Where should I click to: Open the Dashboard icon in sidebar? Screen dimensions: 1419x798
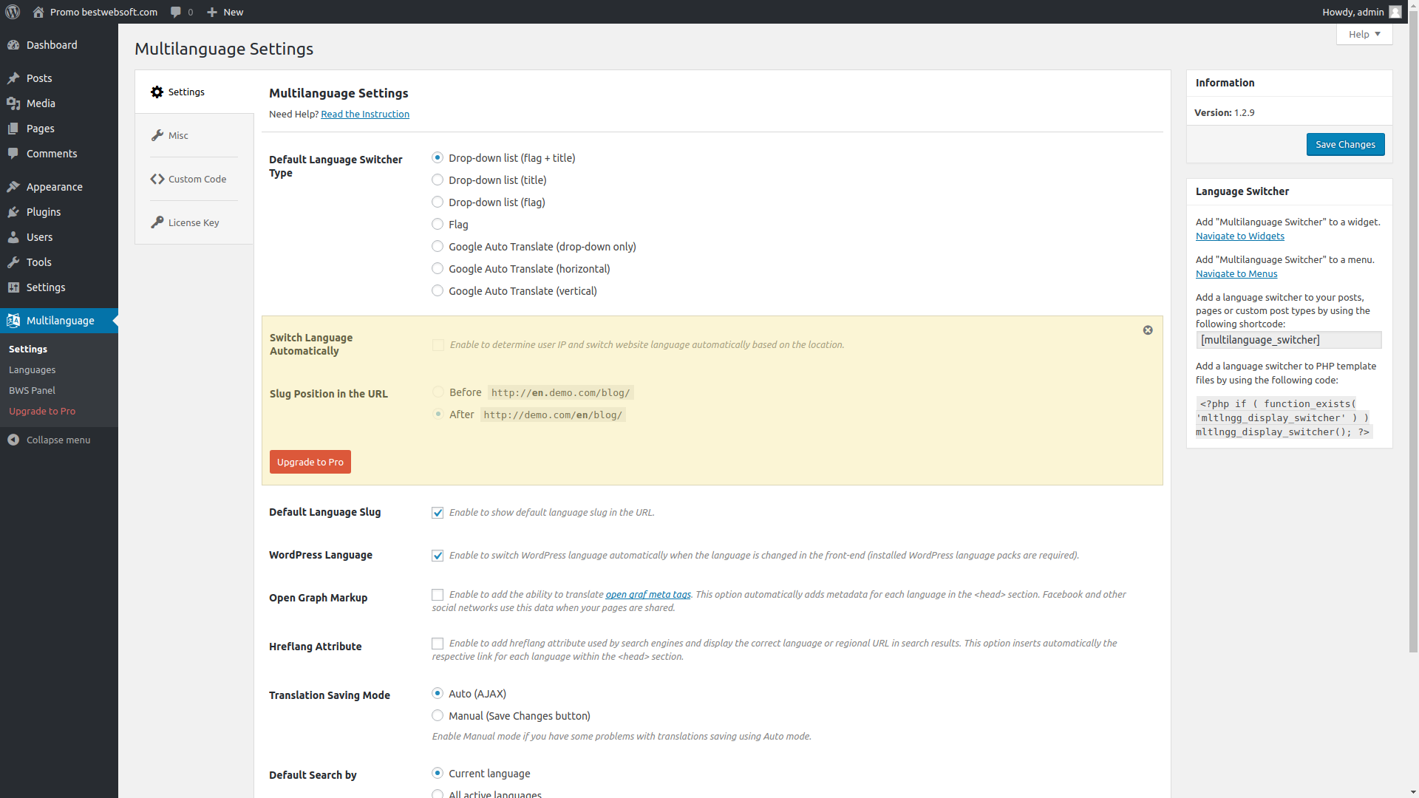pos(13,45)
